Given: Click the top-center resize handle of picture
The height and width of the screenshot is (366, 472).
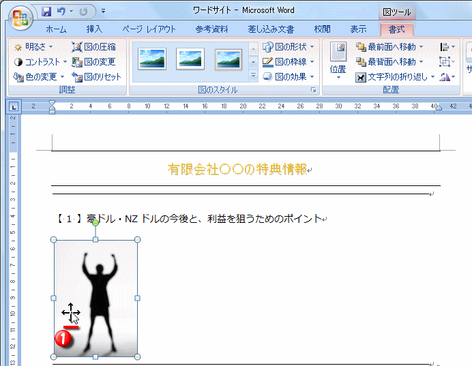Looking at the screenshot, I should [x=95, y=240].
